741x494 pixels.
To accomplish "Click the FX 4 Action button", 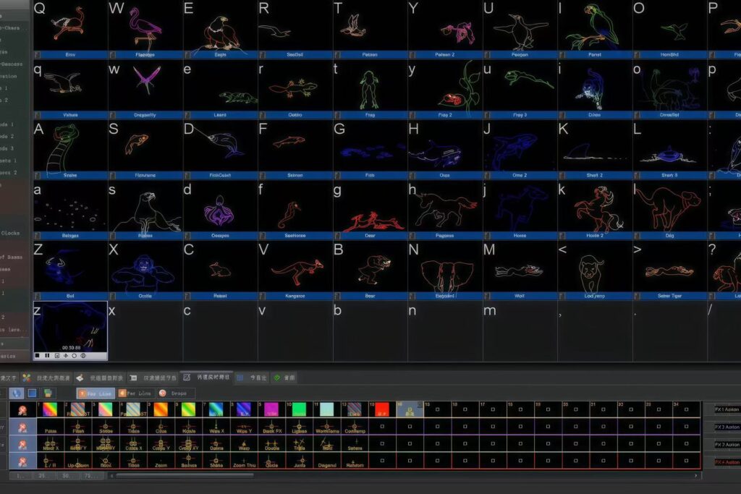I will pyautogui.click(x=726, y=461).
